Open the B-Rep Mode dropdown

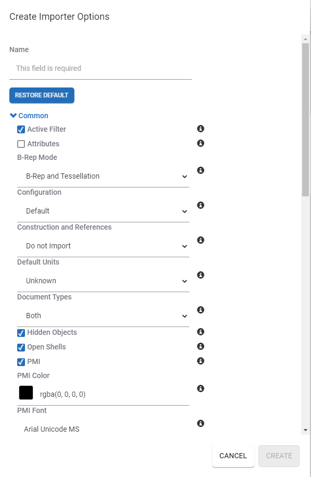[103, 176]
